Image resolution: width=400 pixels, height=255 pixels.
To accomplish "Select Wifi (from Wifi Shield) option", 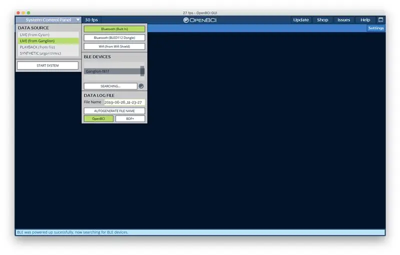I will 114,46.
